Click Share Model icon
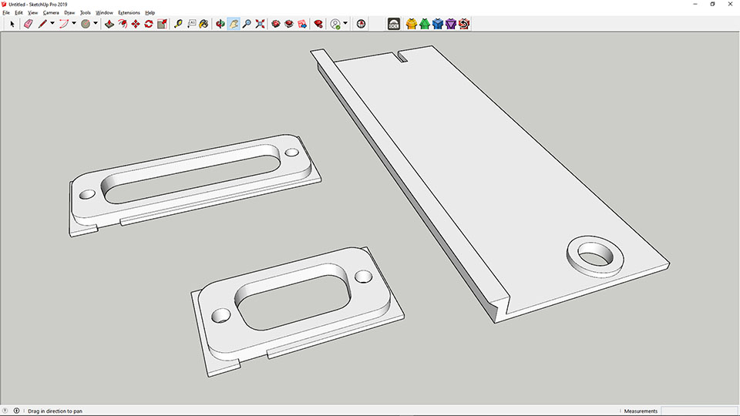 [x=289, y=24]
